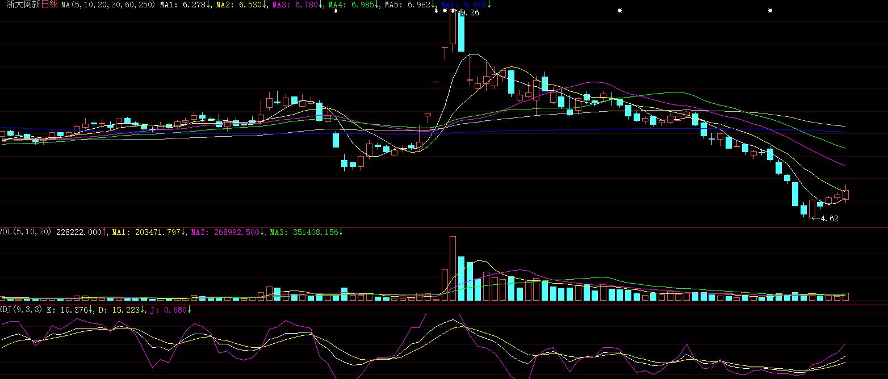Open the KDJ(9,3,3) indicator label
This screenshot has height=379, width=888.
[22, 310]
